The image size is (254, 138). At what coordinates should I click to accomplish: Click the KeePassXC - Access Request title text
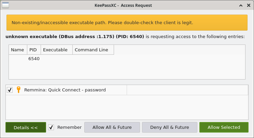pos(123,5)
